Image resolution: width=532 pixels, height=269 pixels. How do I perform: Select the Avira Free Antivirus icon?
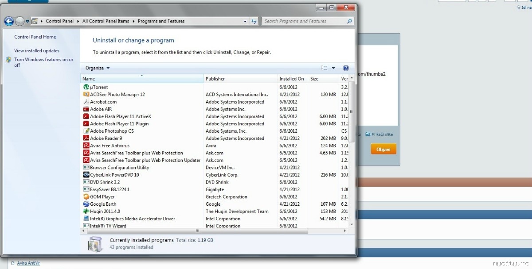(x=86, y=146)
